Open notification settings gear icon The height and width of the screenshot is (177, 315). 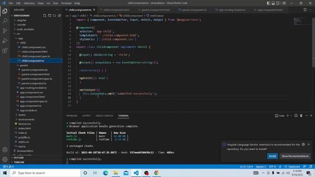point(303,144)
